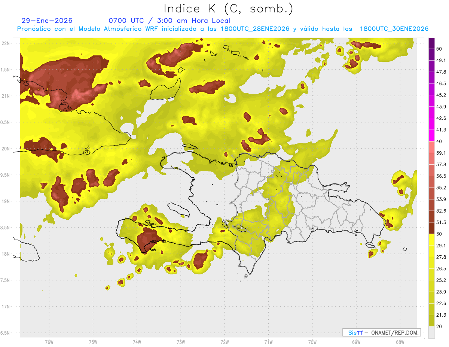The width and height of the screenshot is (449, 347).
Task: Click the colorbar value "36.5"
Action: (441, 176)
